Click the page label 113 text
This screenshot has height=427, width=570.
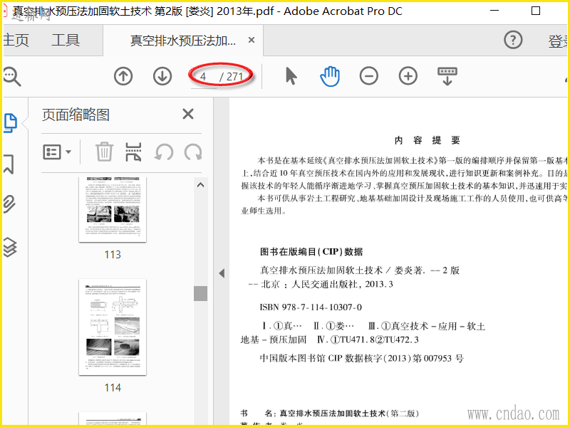point(113,255)
